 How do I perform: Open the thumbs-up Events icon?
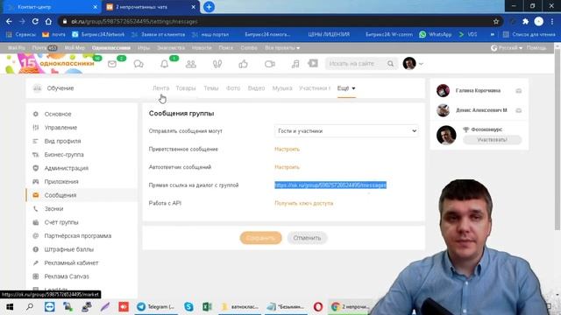(244, 64)
